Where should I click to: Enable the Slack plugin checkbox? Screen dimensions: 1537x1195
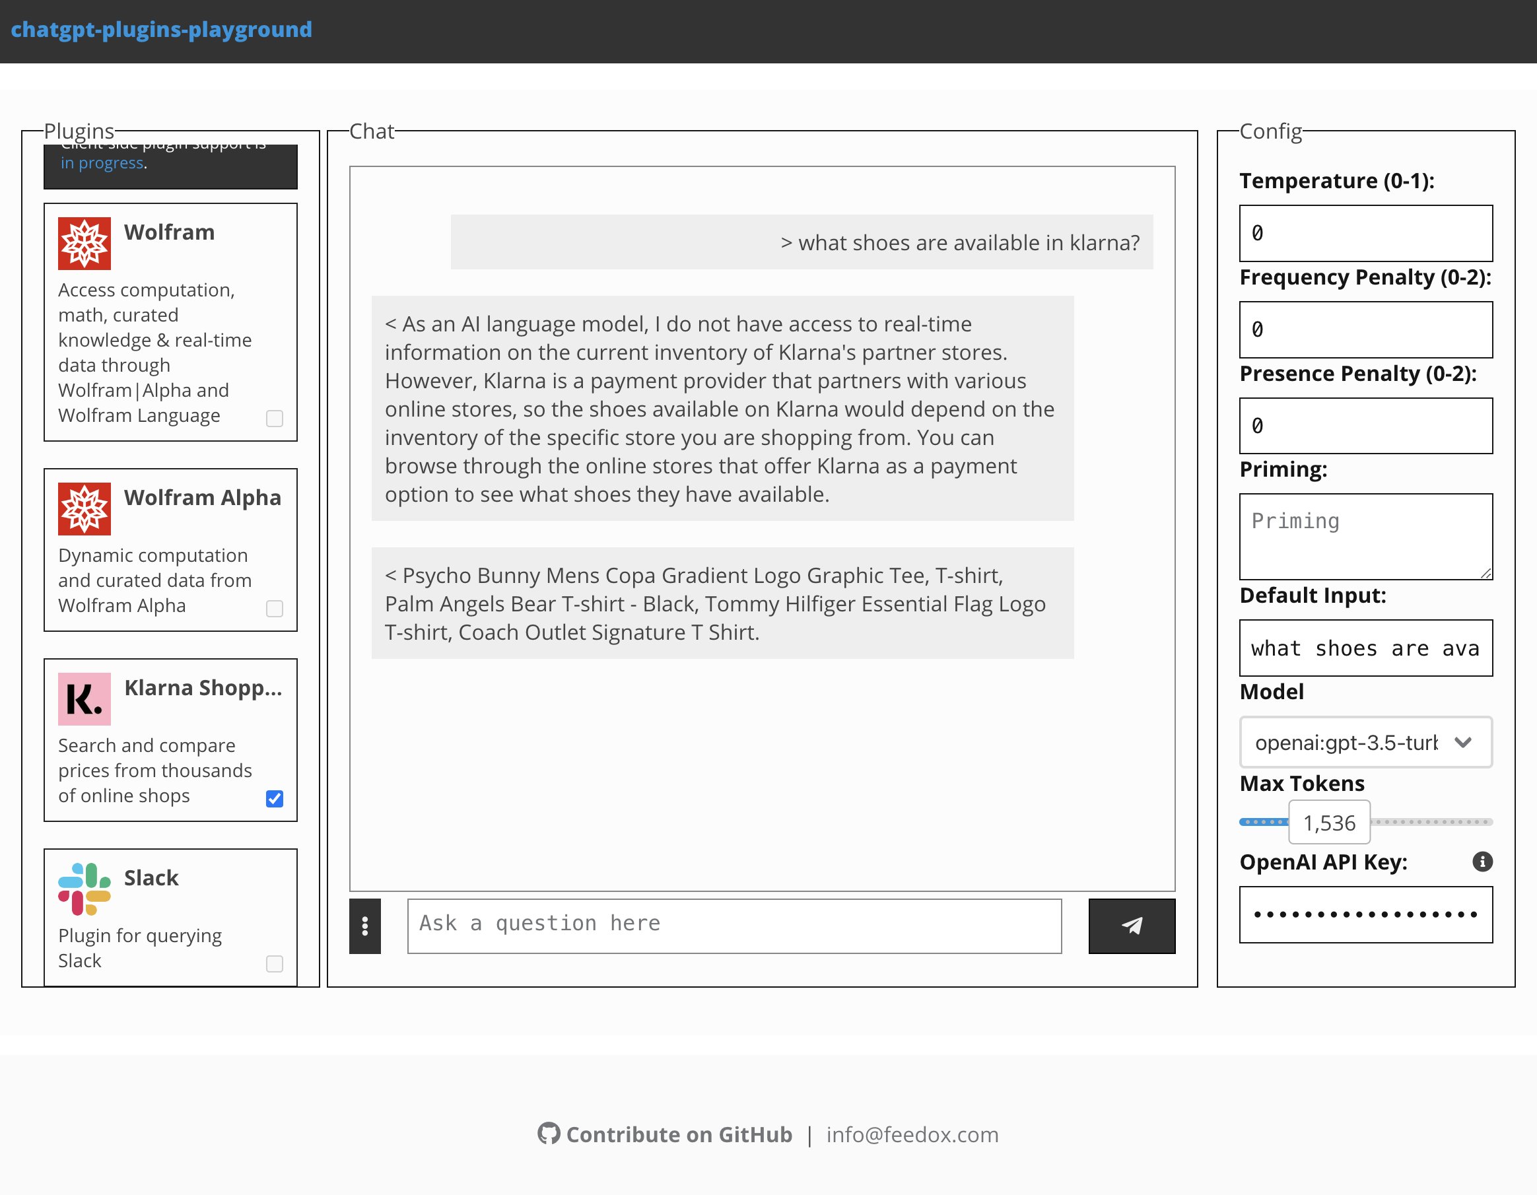pyautogui.click(x=275, y=963)
